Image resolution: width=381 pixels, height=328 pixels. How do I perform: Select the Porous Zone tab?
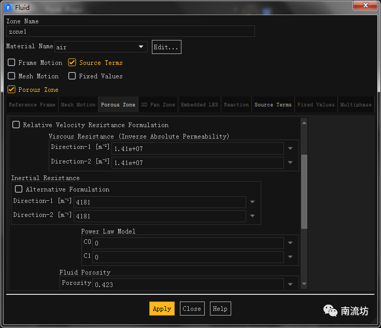point(118,105)
